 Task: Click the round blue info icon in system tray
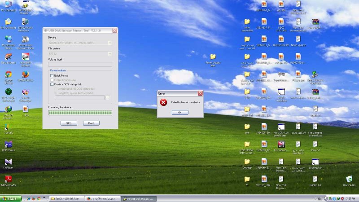(334, 199)
